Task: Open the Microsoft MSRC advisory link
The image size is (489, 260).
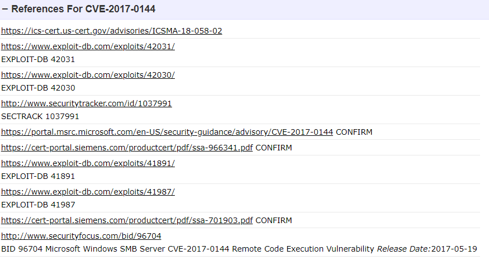Action: tap(167, 132)
